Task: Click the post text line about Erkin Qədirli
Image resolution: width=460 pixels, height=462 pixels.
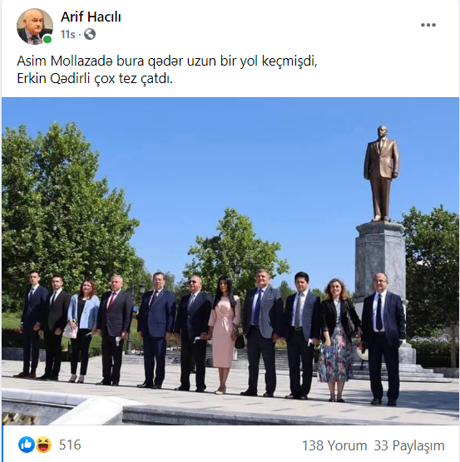Action: [x=95, y=79]
